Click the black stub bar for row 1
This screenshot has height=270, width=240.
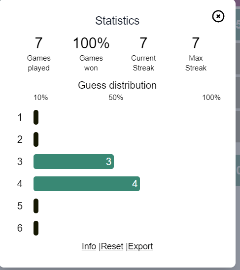coord(36,117)
